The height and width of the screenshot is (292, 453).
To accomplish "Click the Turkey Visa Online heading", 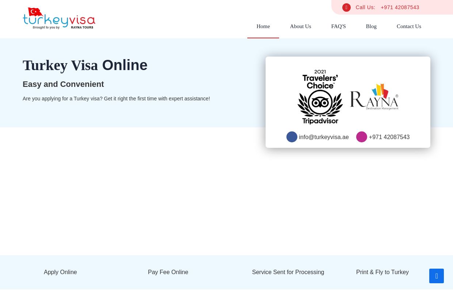I will tap(85, 65).
